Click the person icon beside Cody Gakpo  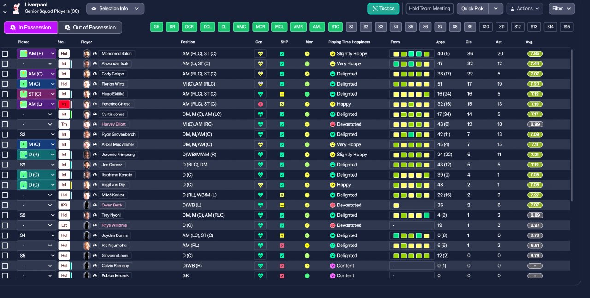(94, 74)
